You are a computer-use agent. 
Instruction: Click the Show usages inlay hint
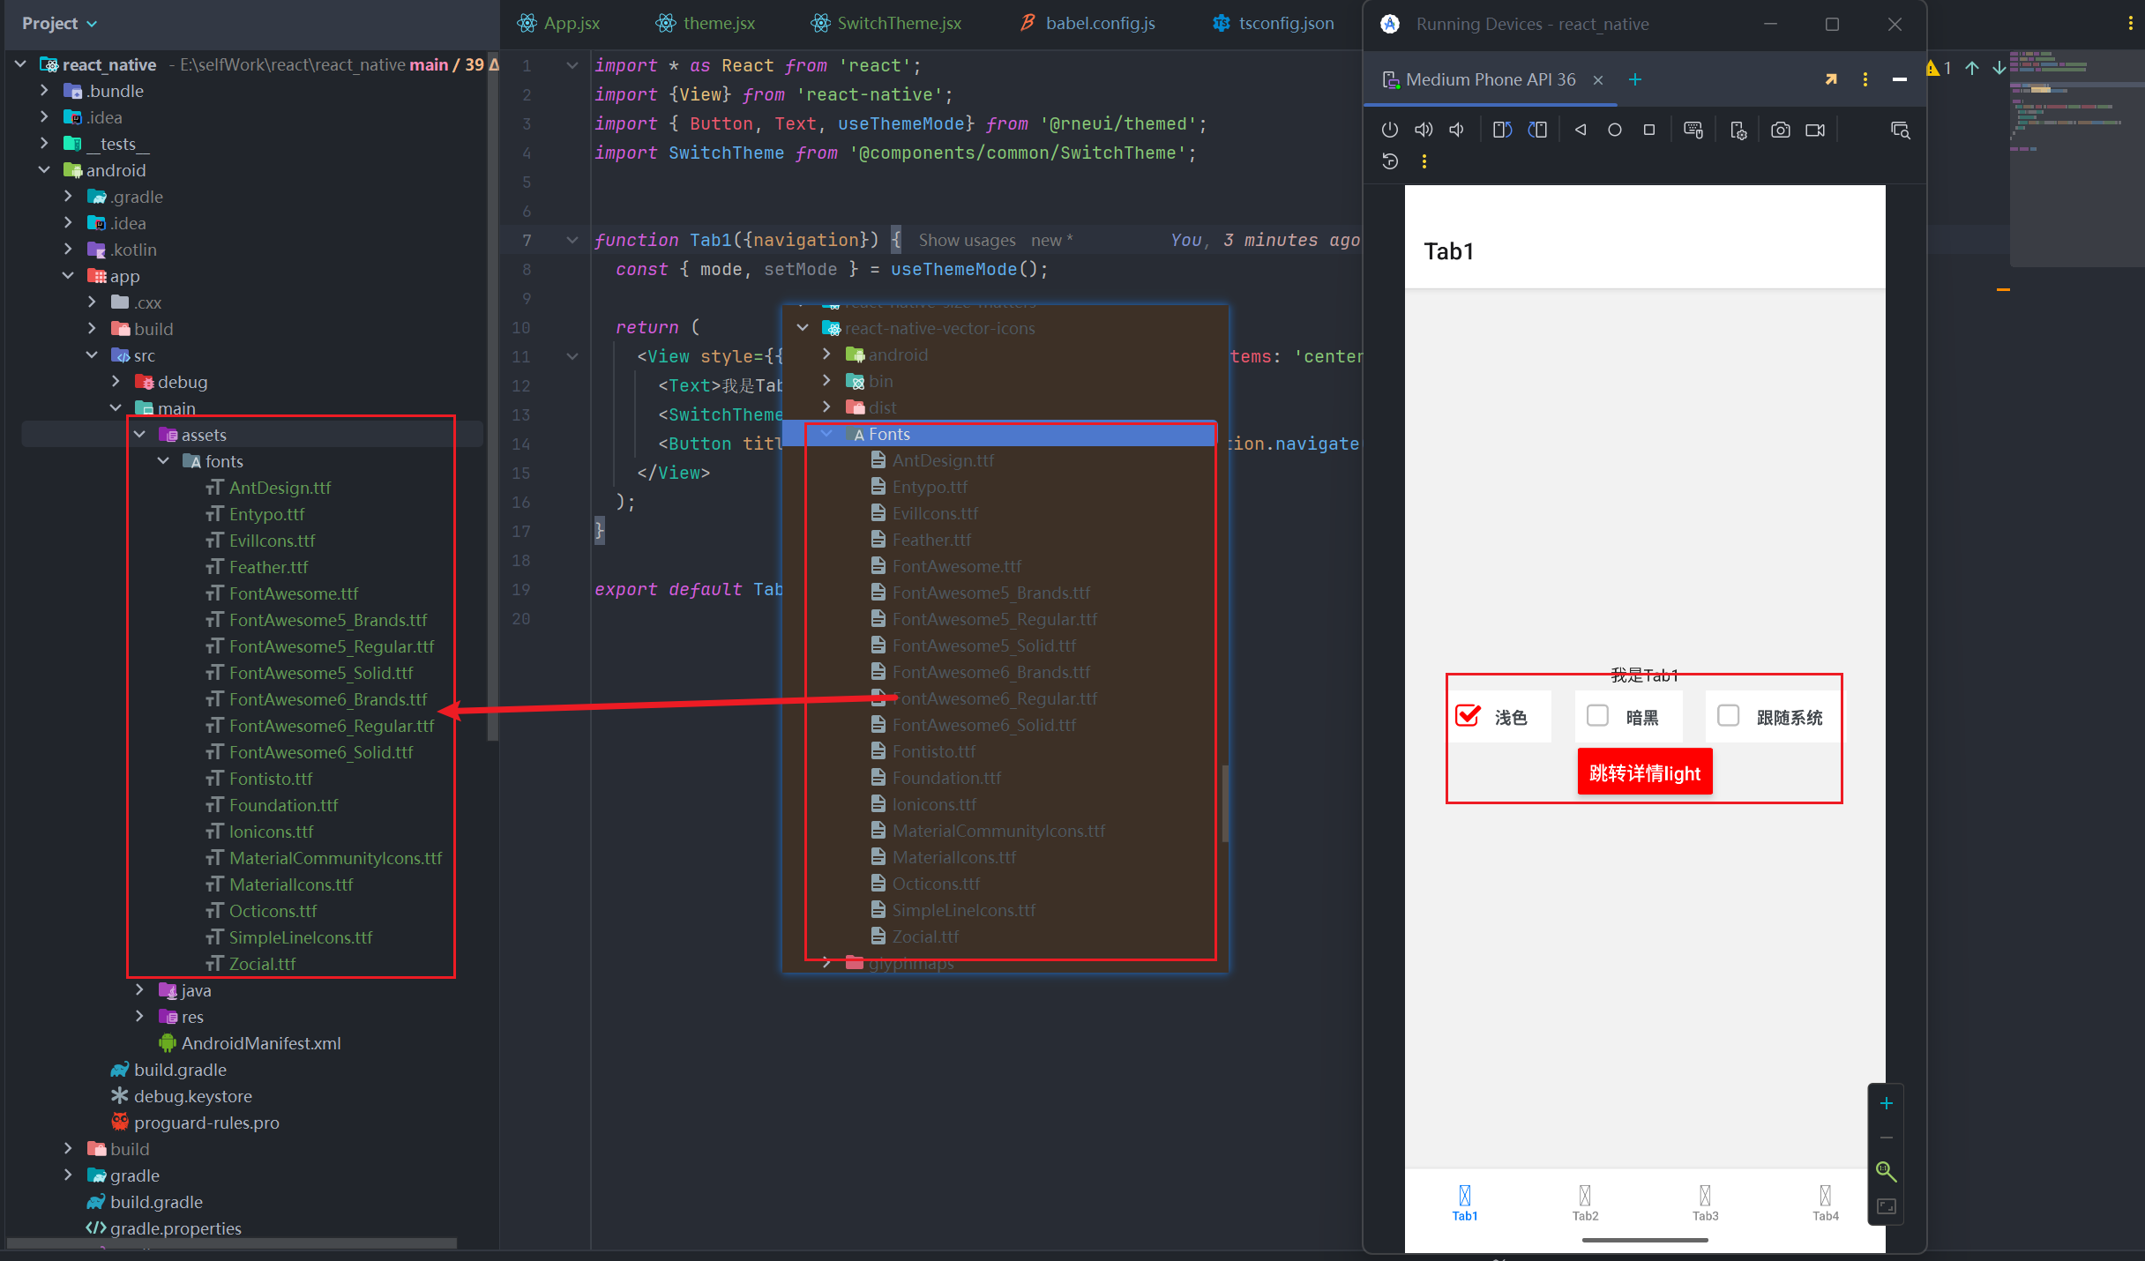(x=967, y=240)
